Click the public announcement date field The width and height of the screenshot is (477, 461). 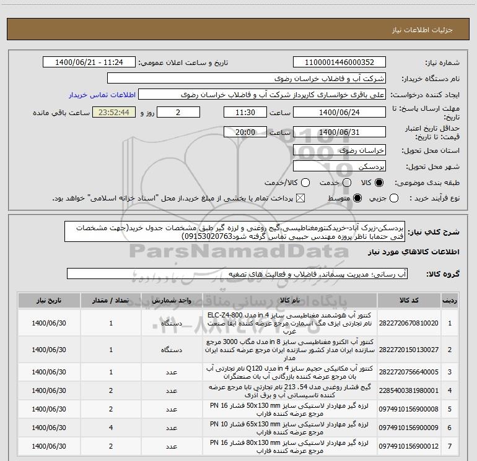(89, 62)
